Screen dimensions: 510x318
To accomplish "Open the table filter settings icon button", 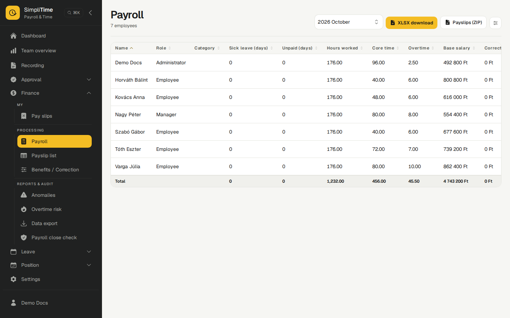I will (x=495, y=23).
